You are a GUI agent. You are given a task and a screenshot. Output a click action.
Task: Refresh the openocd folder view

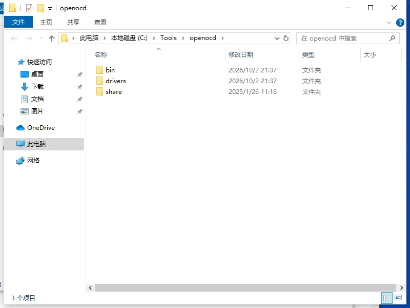pos(286,38)
